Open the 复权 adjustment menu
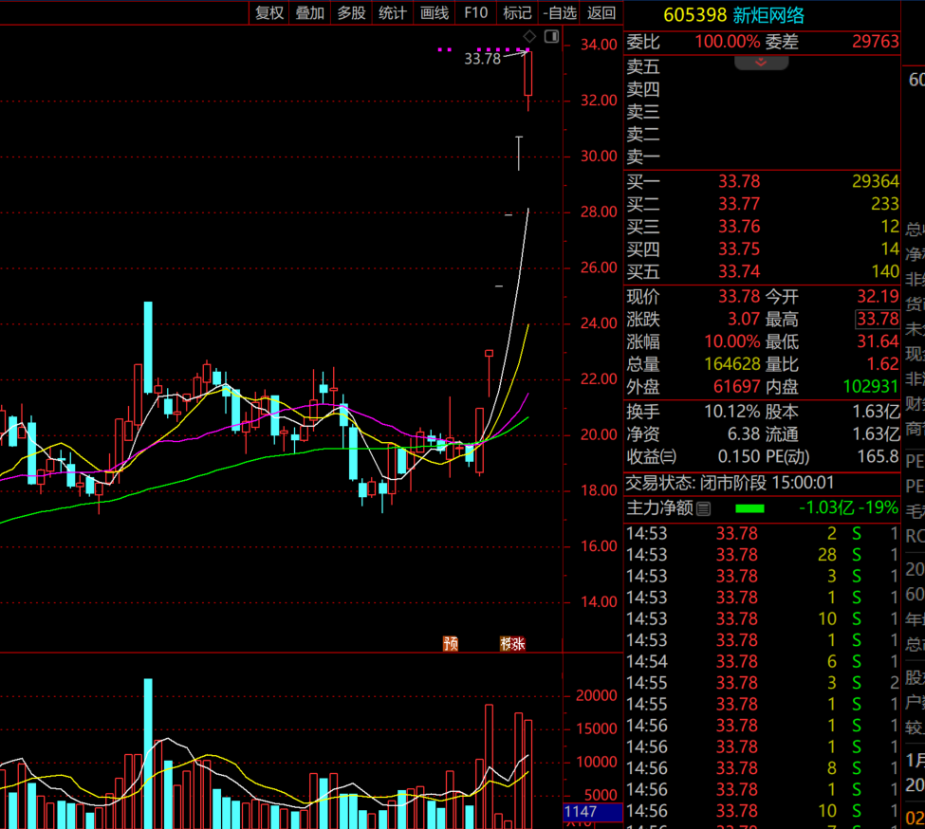 pyautogui.click(x=269, y=12)
